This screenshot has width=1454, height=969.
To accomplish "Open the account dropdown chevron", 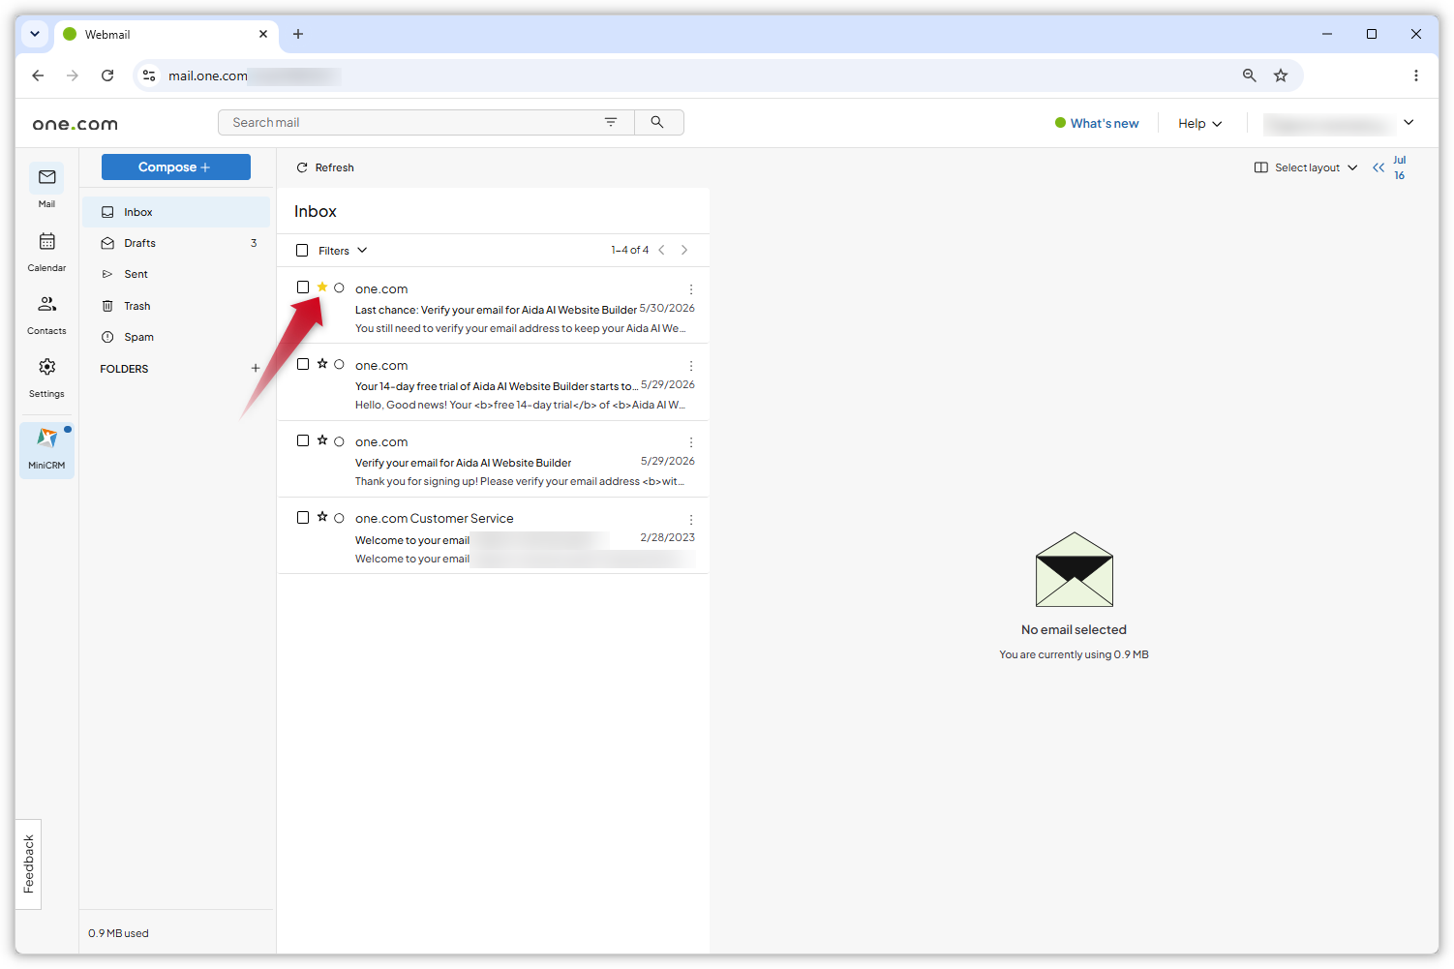I will tap(1409, 122).
